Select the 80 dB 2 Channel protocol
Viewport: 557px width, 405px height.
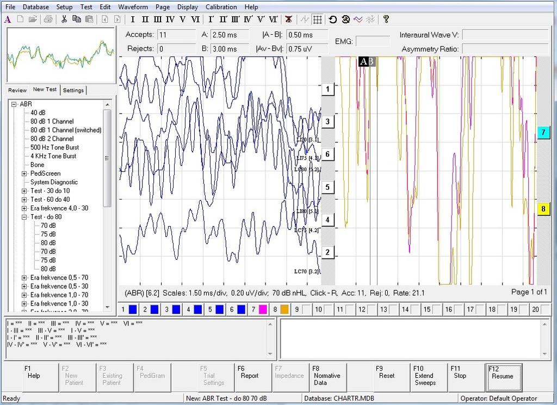point(52,139)
